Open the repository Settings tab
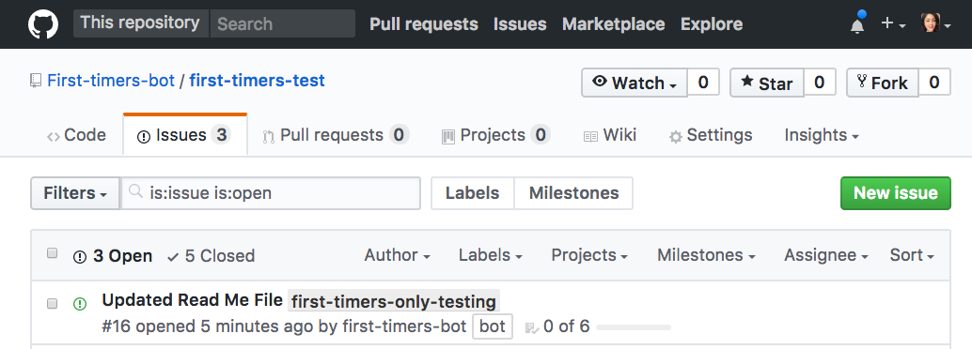The height and width of the screenshot is (349, 972). coord(711,135)
